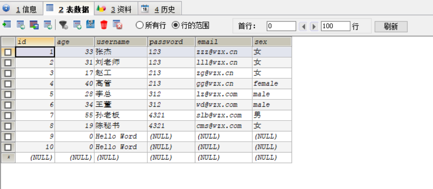This screenshot has width=433, height=189.
Task: Click the fourth toolbar table icon before the separator
Action: 48,25
